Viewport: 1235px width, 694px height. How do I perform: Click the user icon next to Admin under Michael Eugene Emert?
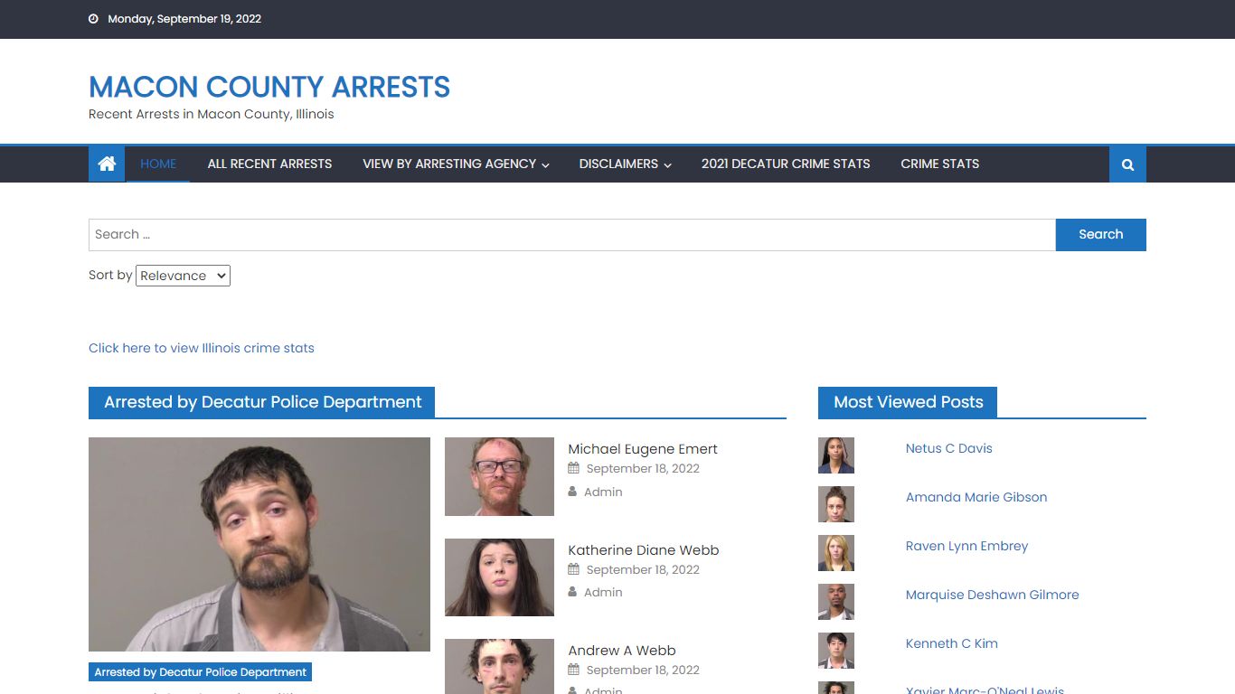[572, 492]
